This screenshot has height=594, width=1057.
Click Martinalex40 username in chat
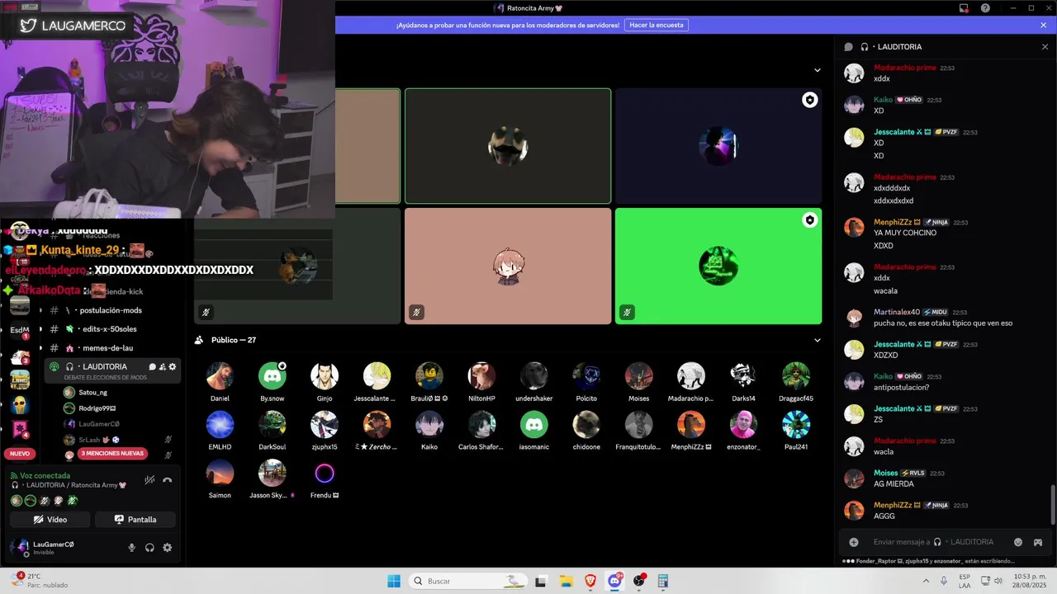897,313
